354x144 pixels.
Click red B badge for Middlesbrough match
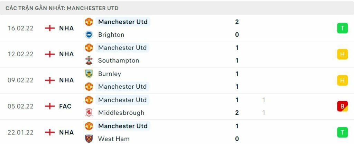342,106
